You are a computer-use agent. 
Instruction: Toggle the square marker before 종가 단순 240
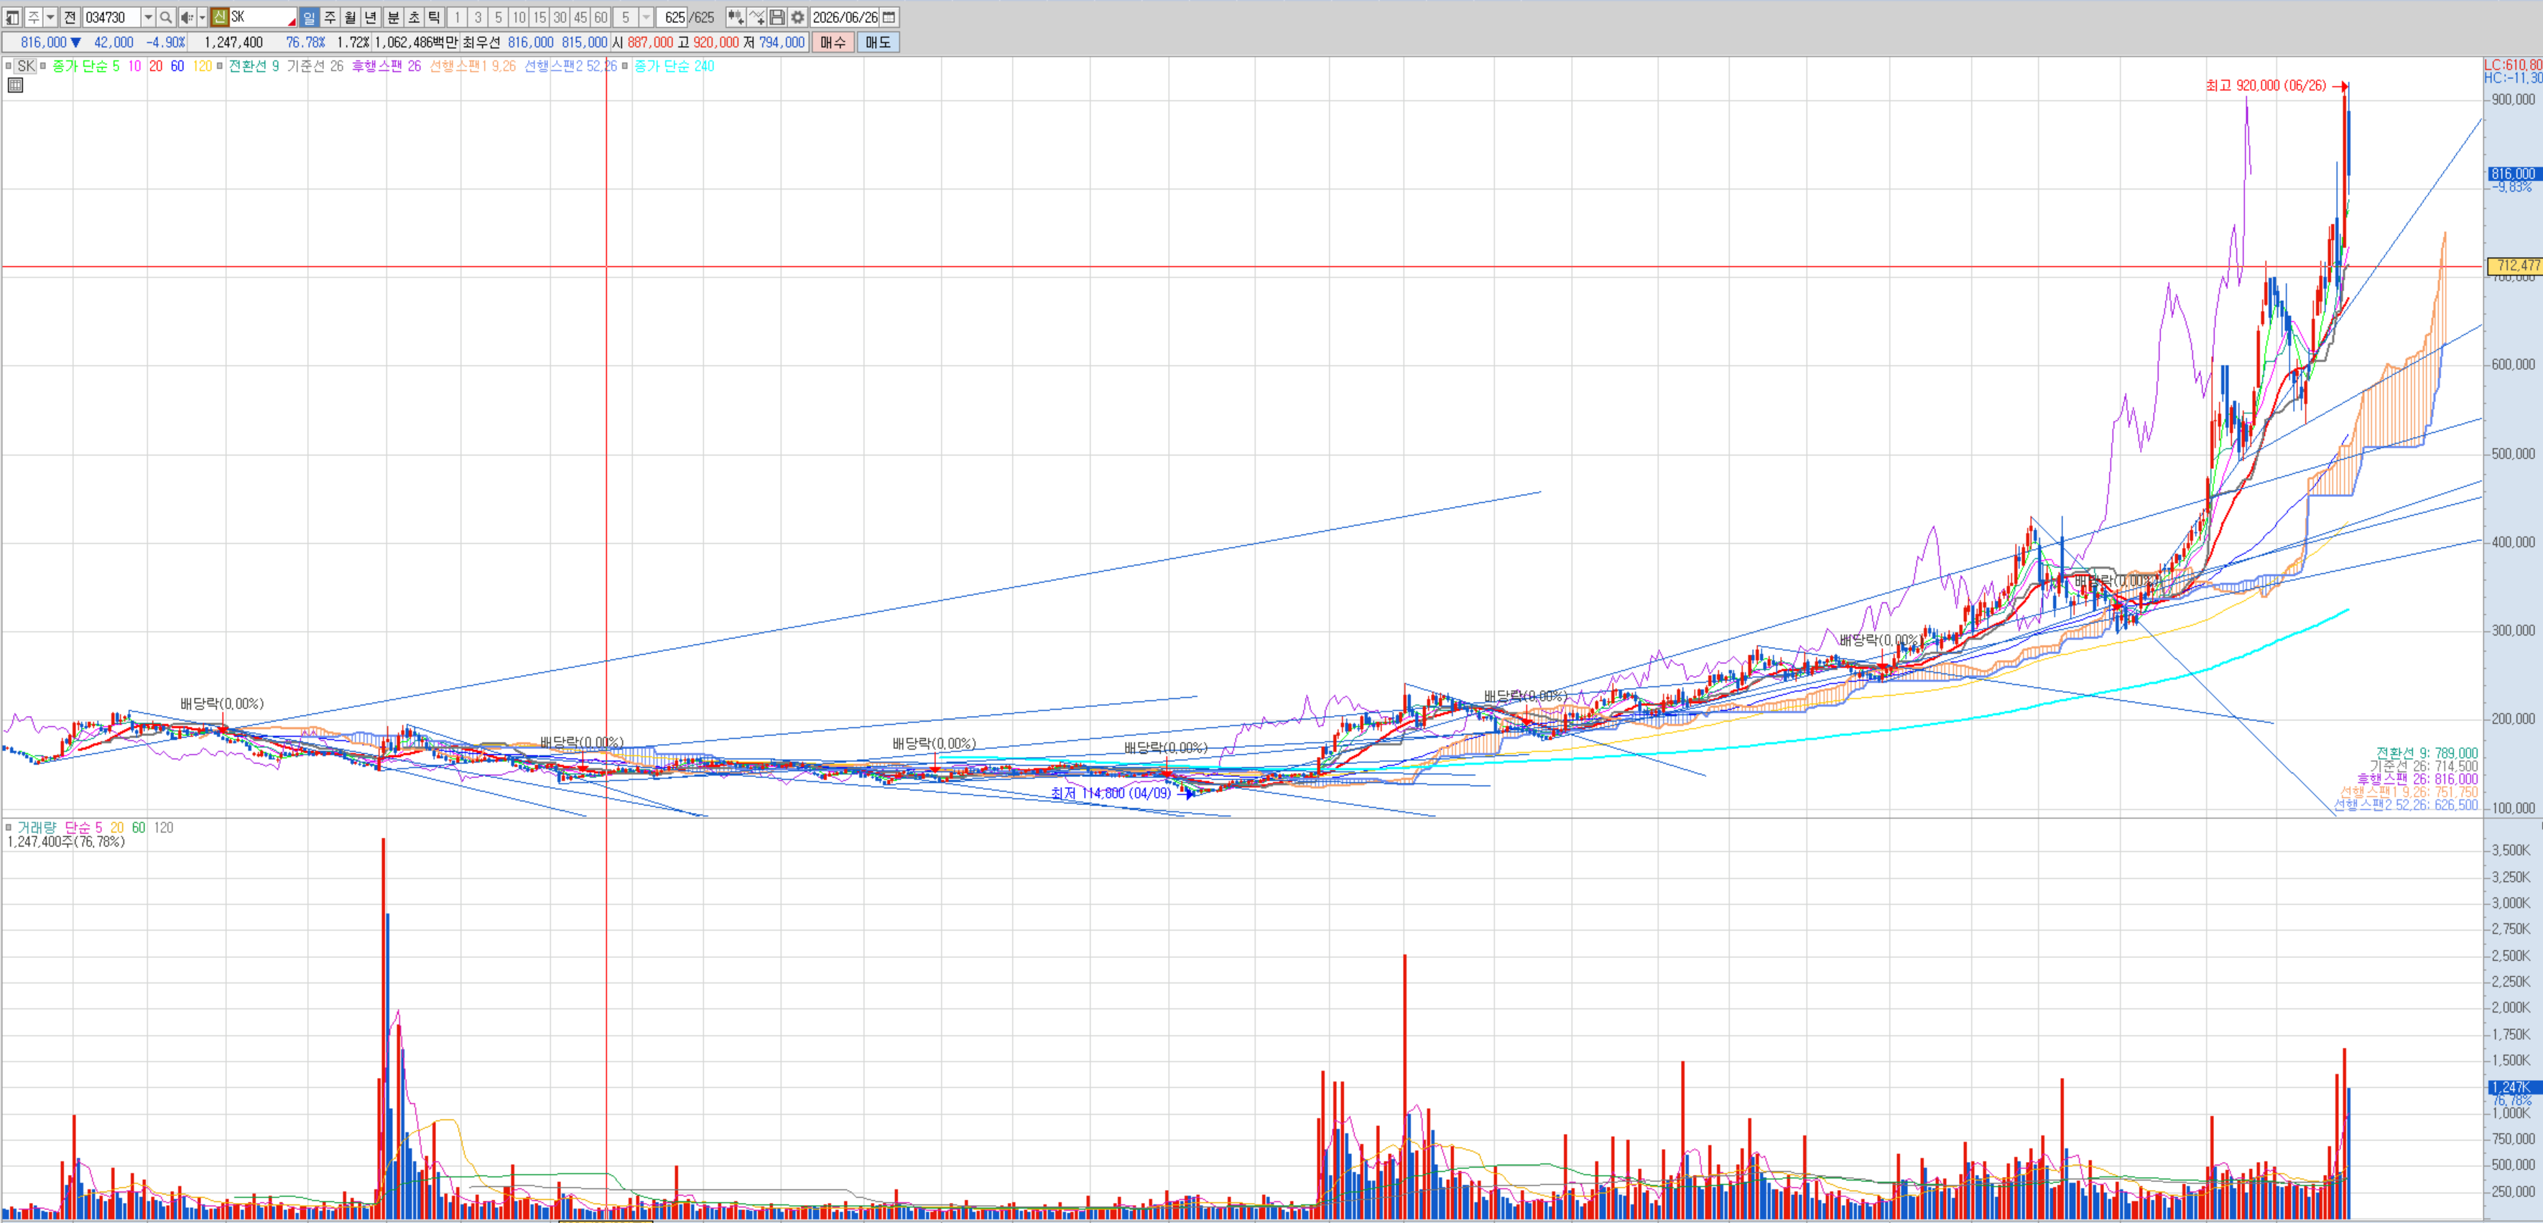[x=625, y=66]
